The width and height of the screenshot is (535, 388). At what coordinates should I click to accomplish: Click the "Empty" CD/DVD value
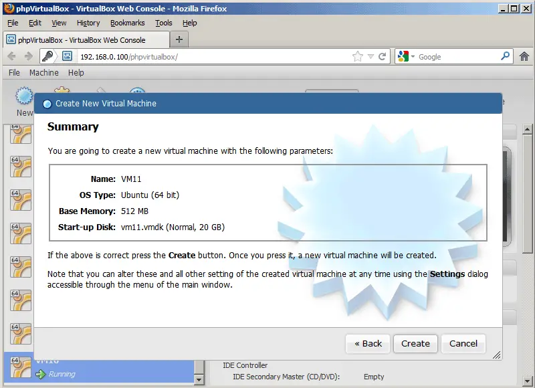[x=374, y=377]
